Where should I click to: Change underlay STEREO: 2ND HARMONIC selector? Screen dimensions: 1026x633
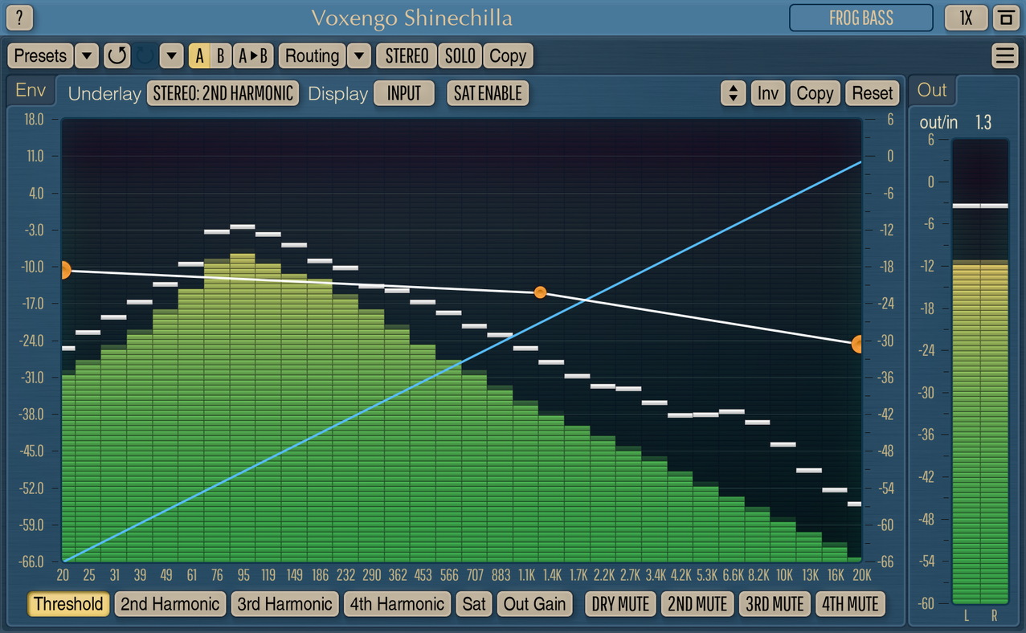point(223,93)
